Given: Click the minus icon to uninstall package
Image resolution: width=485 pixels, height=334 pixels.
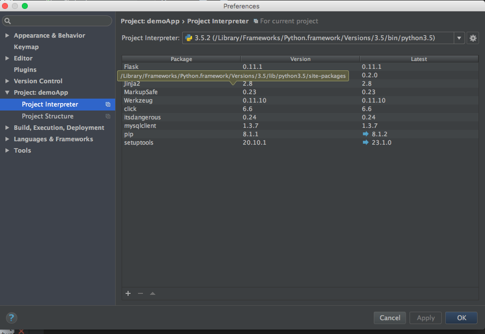Looking at the screenshot, I should click(x=140, y=293).
